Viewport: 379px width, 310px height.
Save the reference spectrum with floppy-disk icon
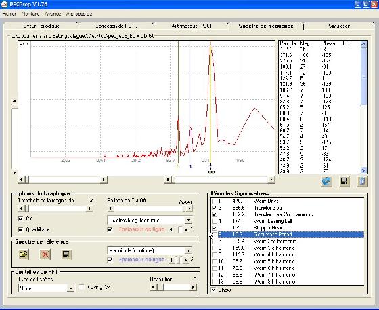[66, 254]
